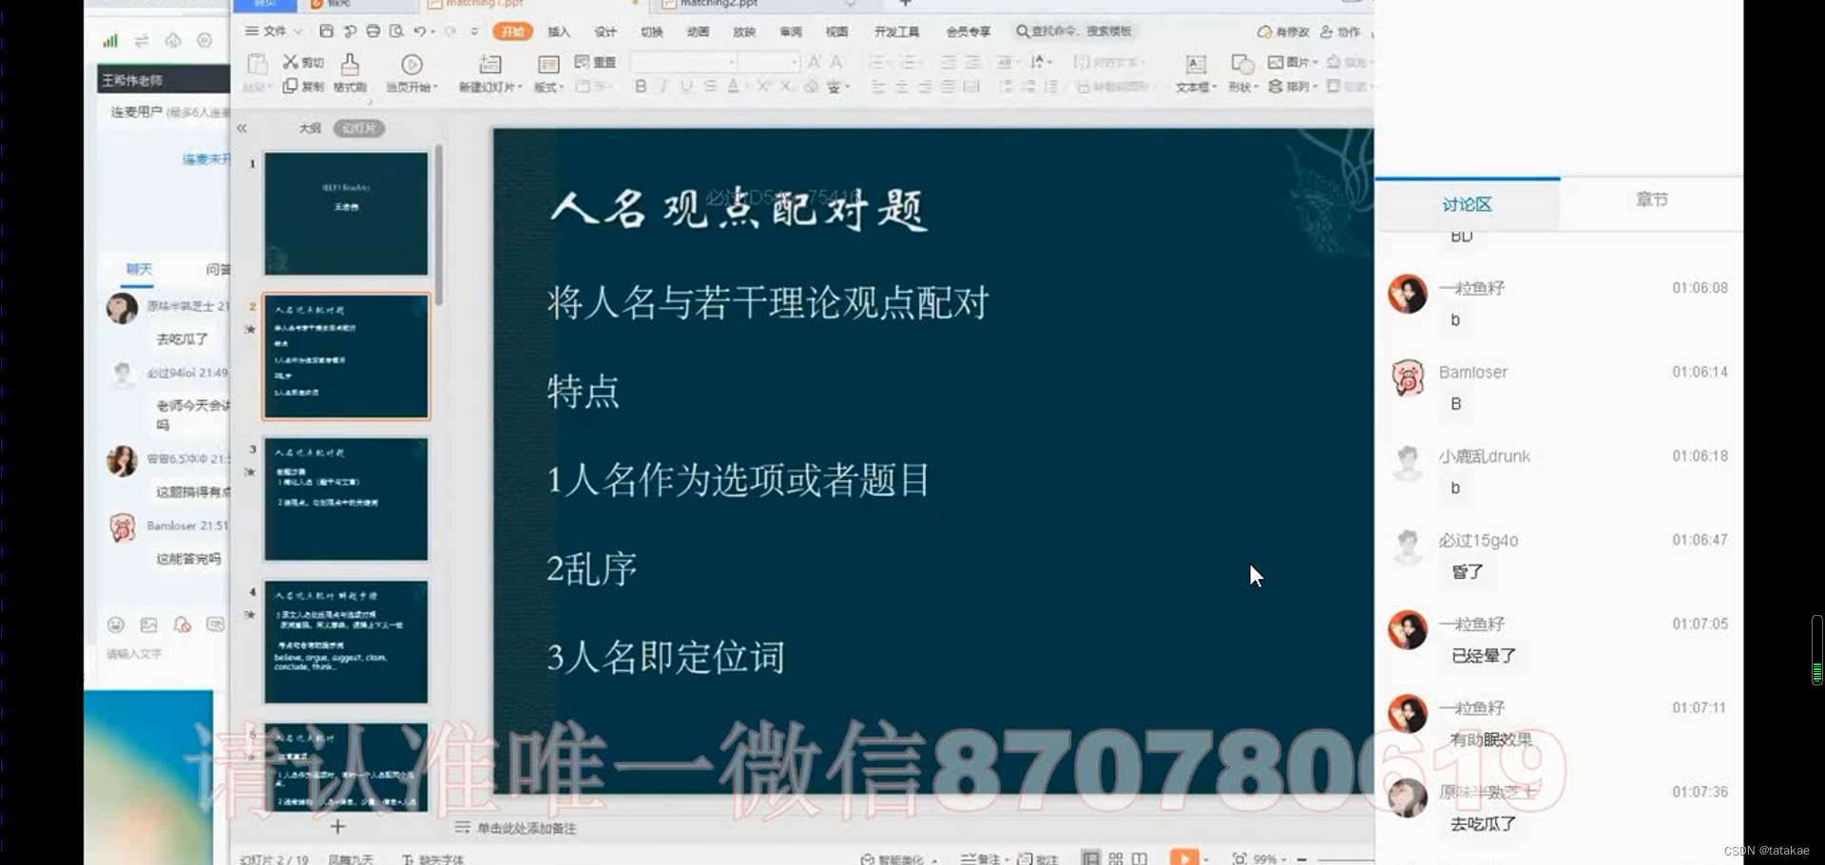Switch to the View (视图) tab

(837, 31)
